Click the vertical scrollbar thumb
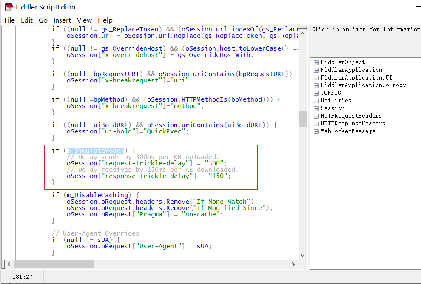 coord(303,118)
